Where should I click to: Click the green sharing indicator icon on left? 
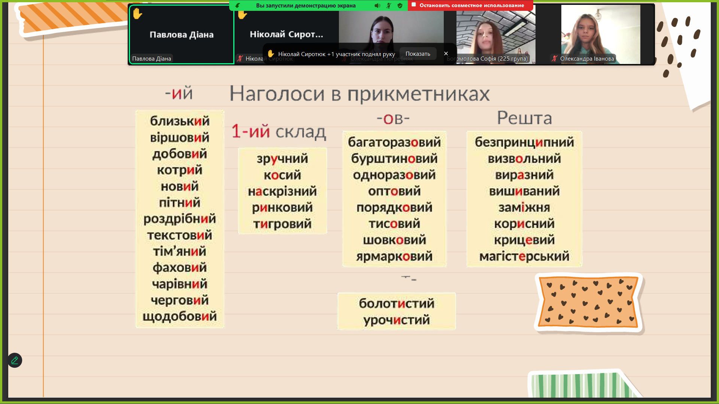pyautogui.click(x=237, y=6)
